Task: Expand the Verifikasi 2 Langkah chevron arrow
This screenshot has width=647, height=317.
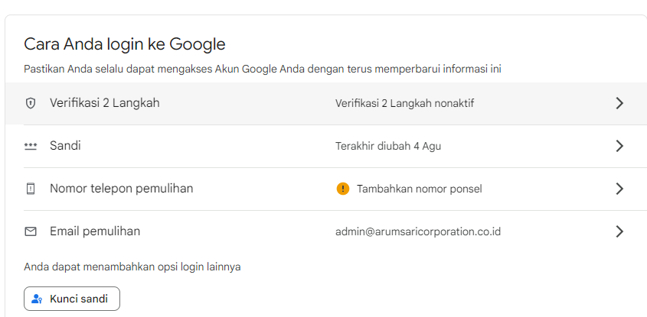Action: pos(619,103)
